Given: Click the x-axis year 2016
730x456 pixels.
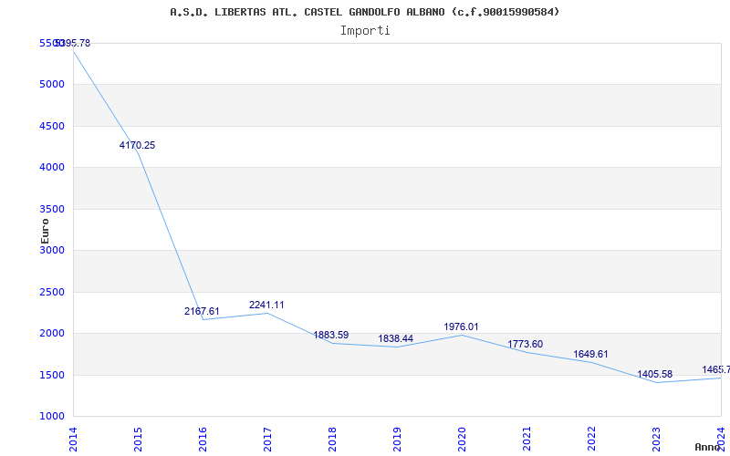Looking at the screenshot, I should tap(203, 440).
